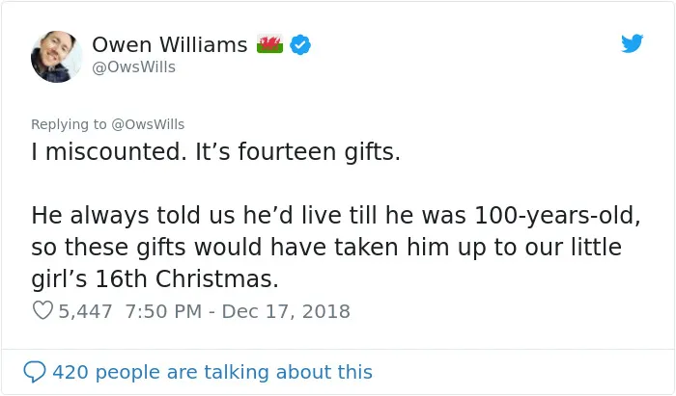Viewport: 676px width, 396px height.
Task: Like the tweet with the heart icon
Action: pyautogui.click(x=42, y=310)
